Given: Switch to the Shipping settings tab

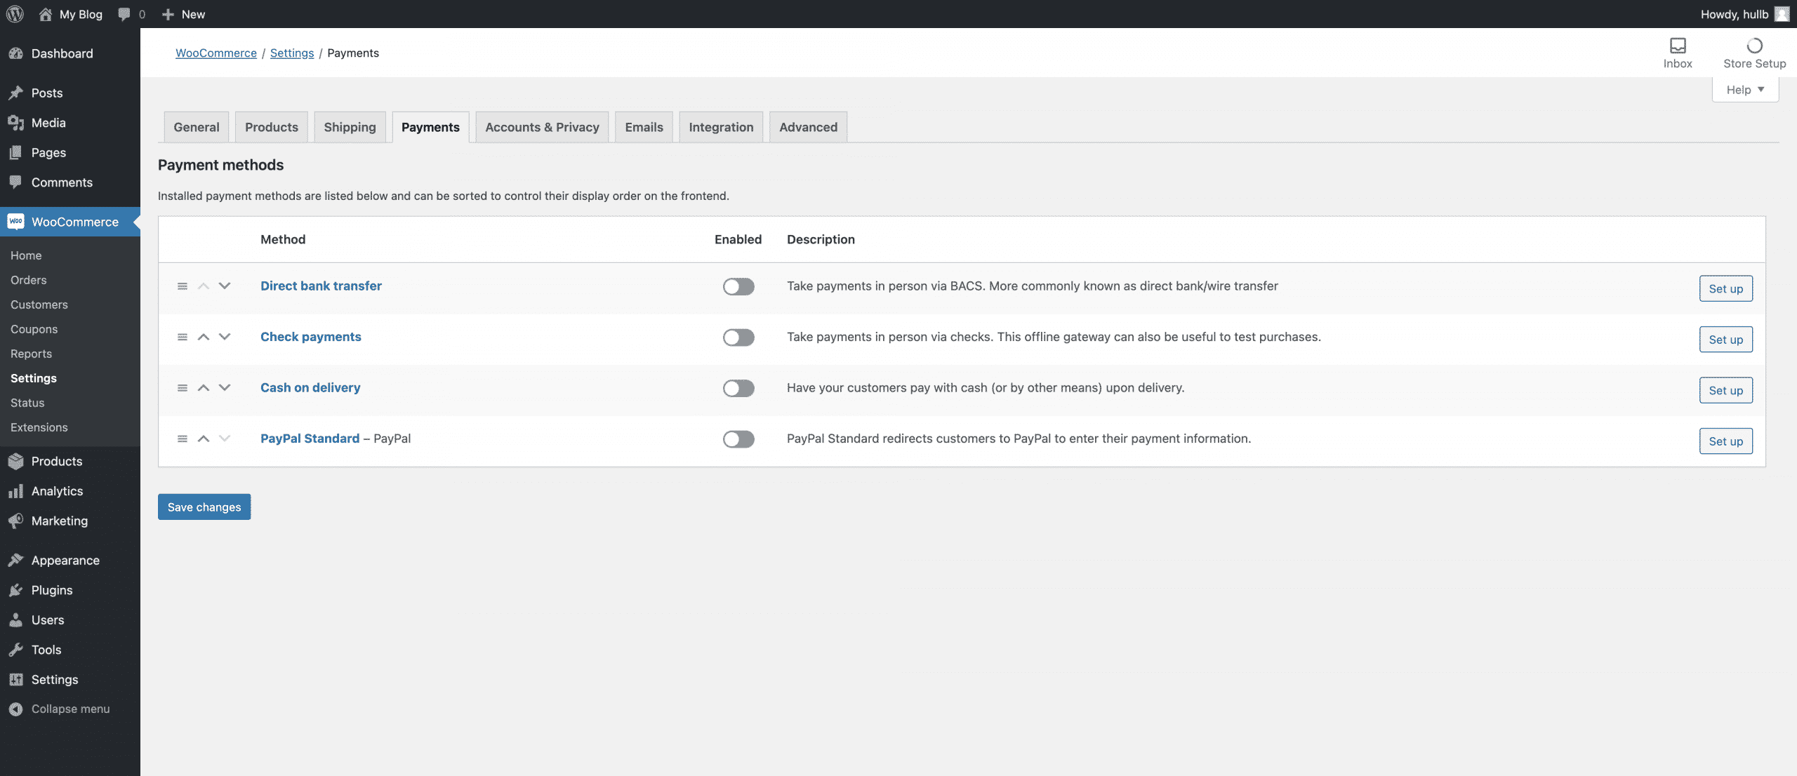Looking at the screenshot, I should (x=350, y=127).
